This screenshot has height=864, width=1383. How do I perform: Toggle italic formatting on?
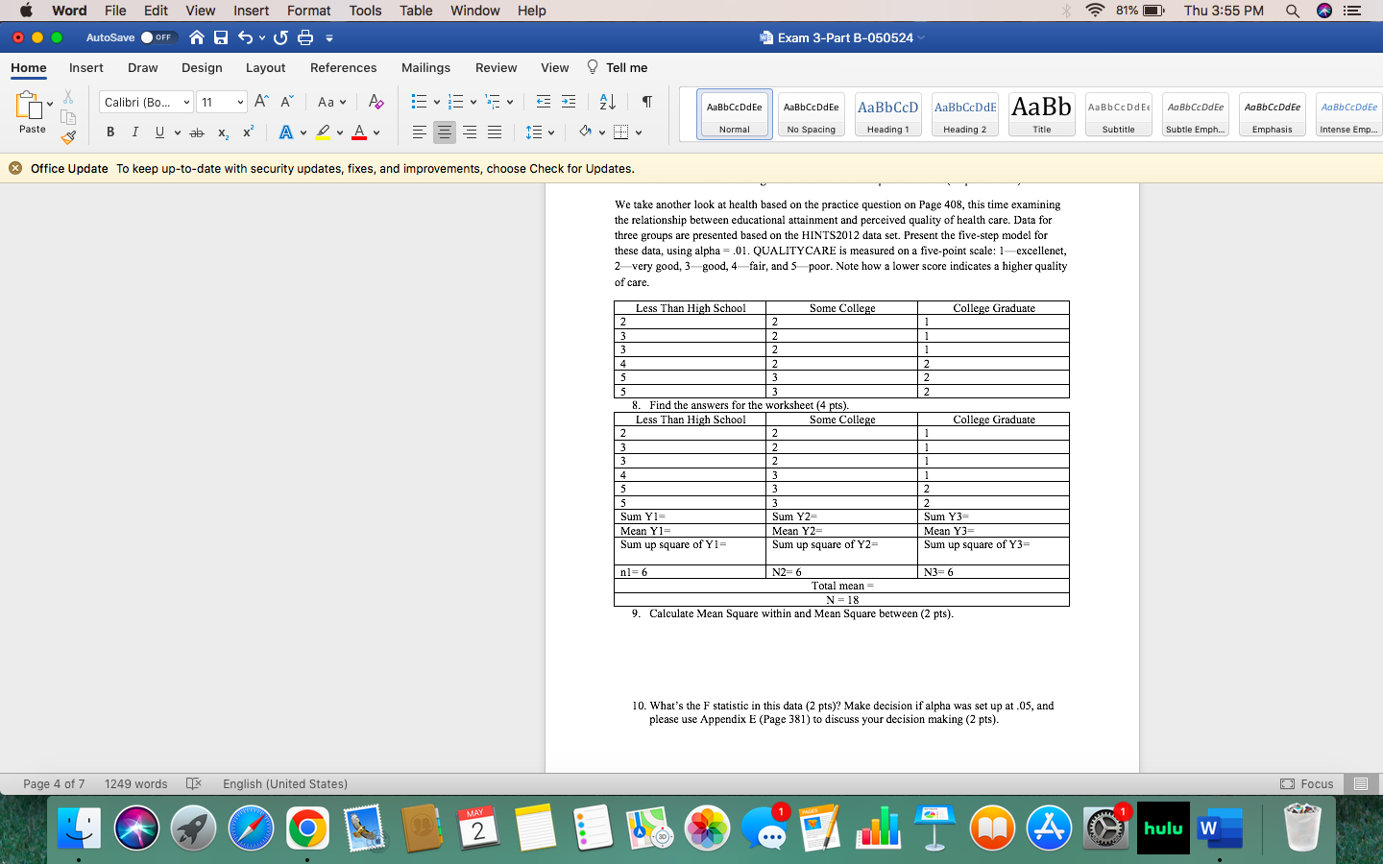point(134,132)
